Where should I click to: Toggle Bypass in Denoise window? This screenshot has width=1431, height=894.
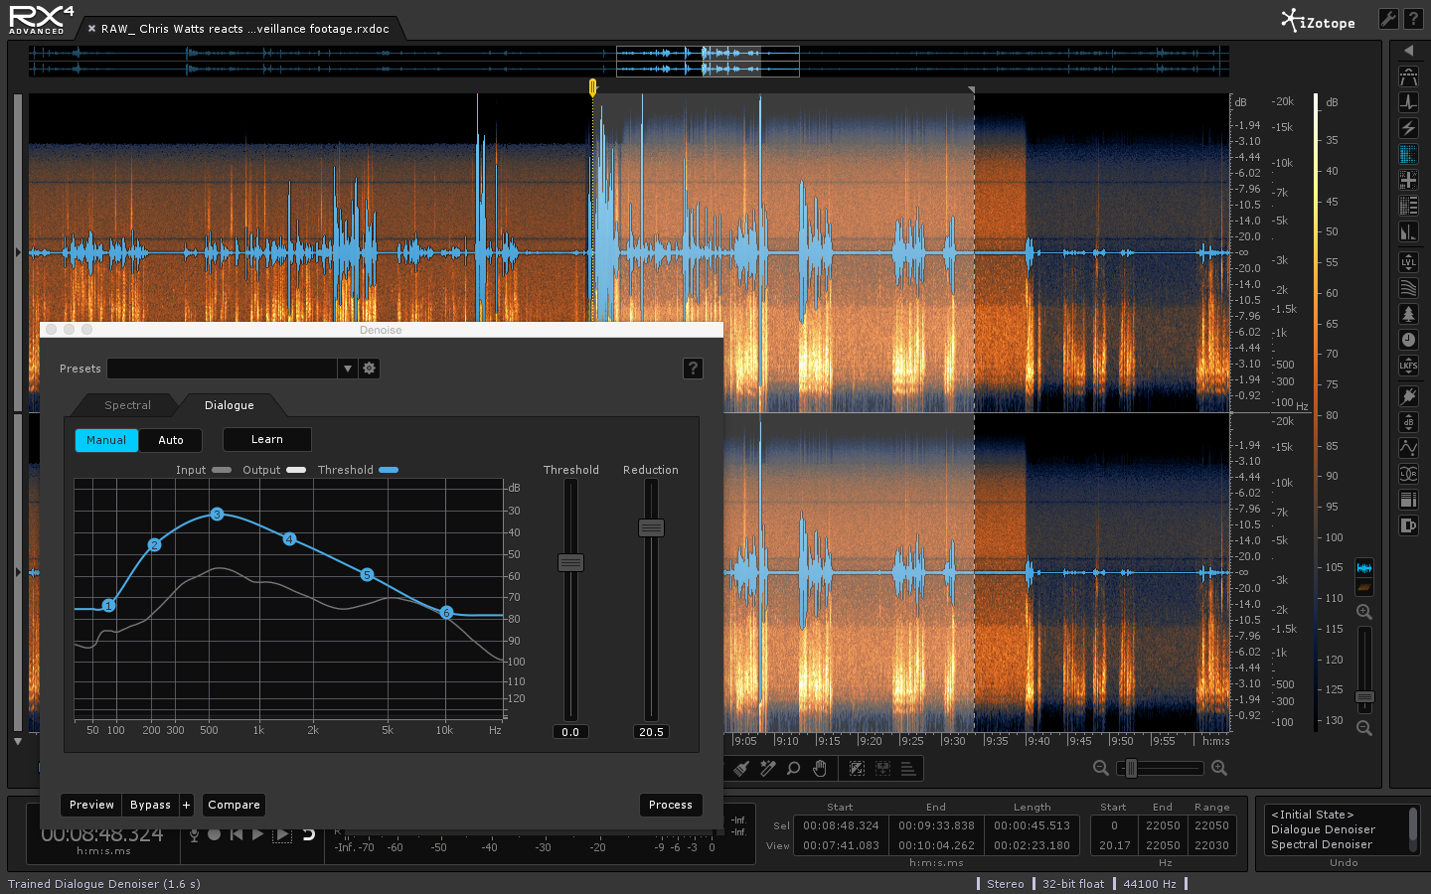150,805
